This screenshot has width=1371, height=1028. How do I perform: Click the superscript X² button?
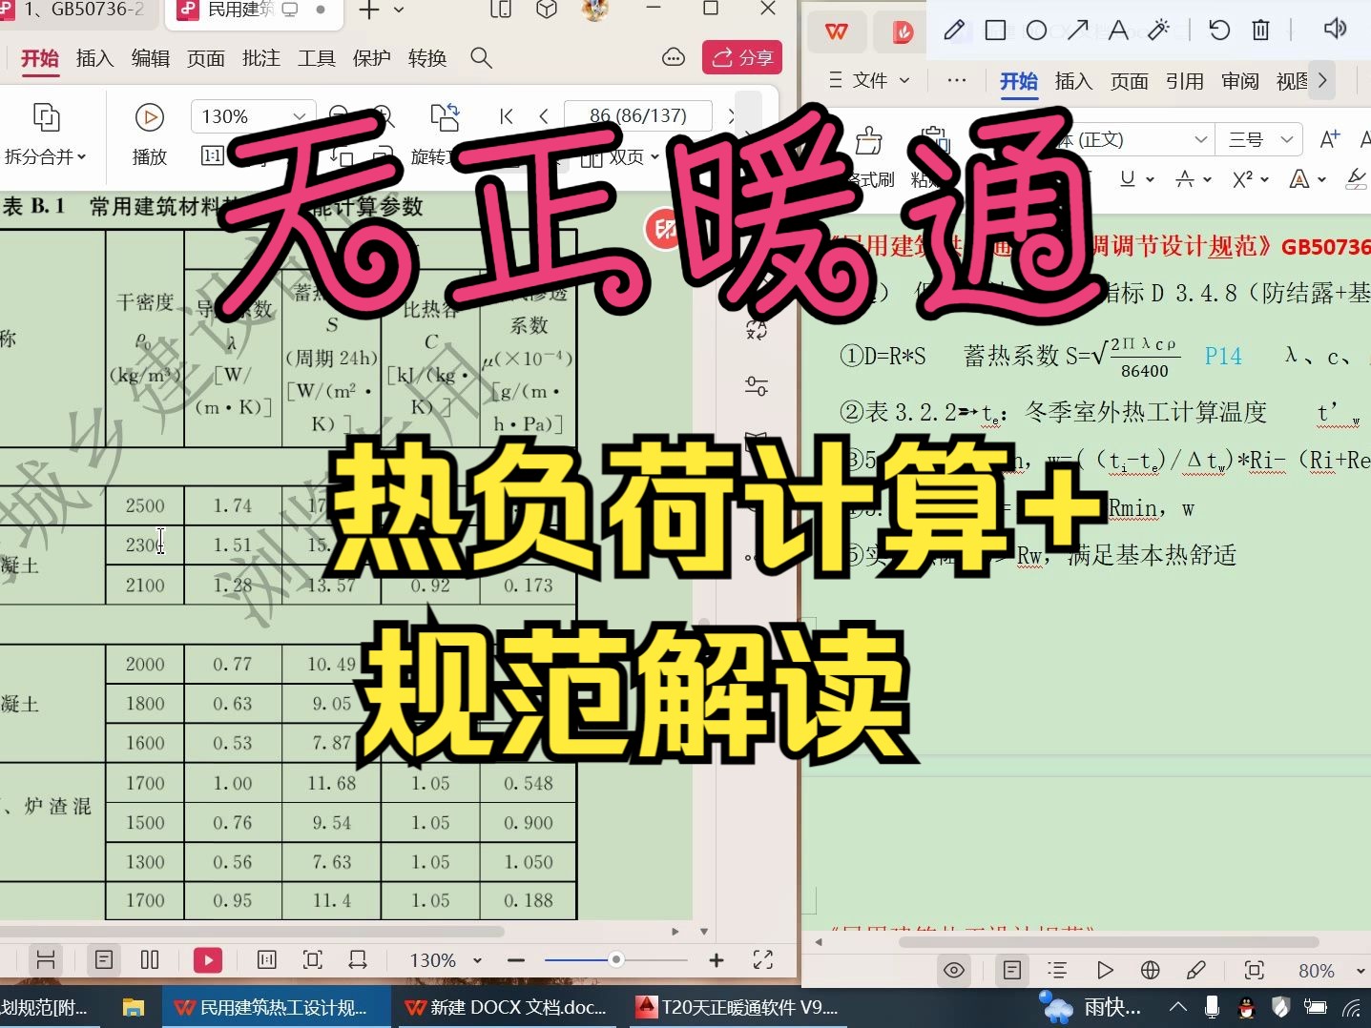pyautogui.click(x=1242, y=179)
